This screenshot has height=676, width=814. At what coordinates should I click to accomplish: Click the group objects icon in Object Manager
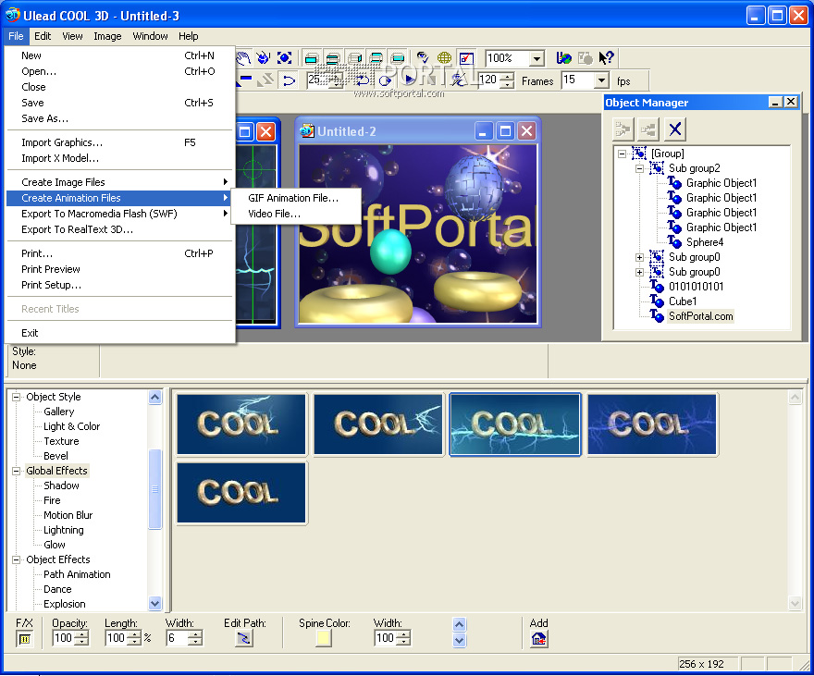coord(623,129)
